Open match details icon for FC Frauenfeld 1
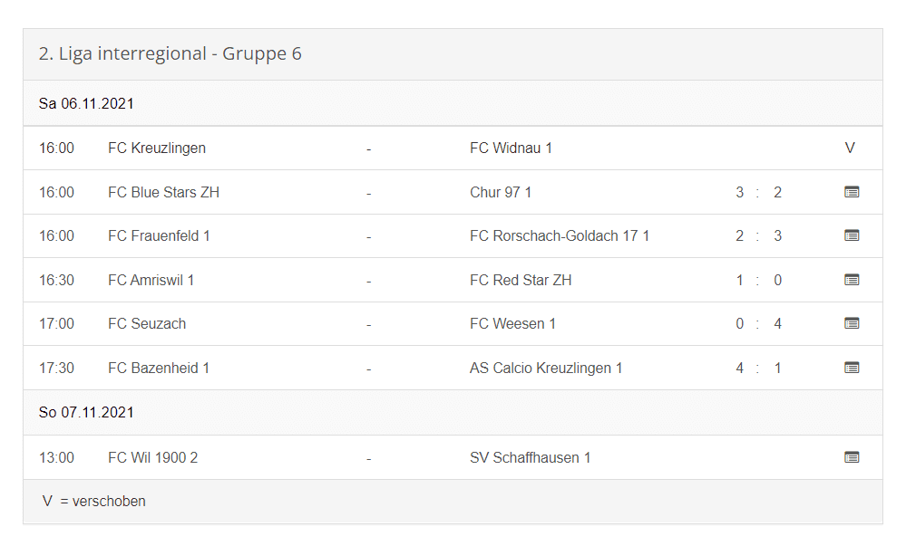906x546 pixels. [x=851, y=235]
